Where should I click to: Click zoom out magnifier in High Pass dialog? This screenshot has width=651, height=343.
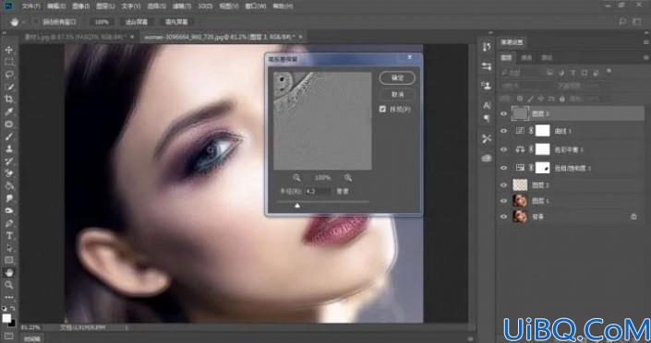296,178
